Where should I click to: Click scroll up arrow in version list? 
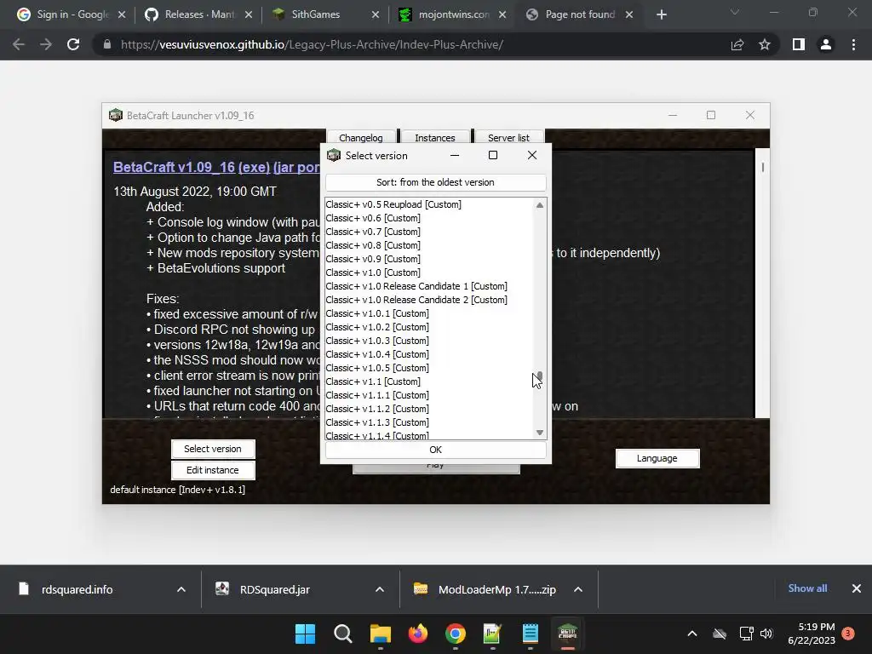coord(539,205)
